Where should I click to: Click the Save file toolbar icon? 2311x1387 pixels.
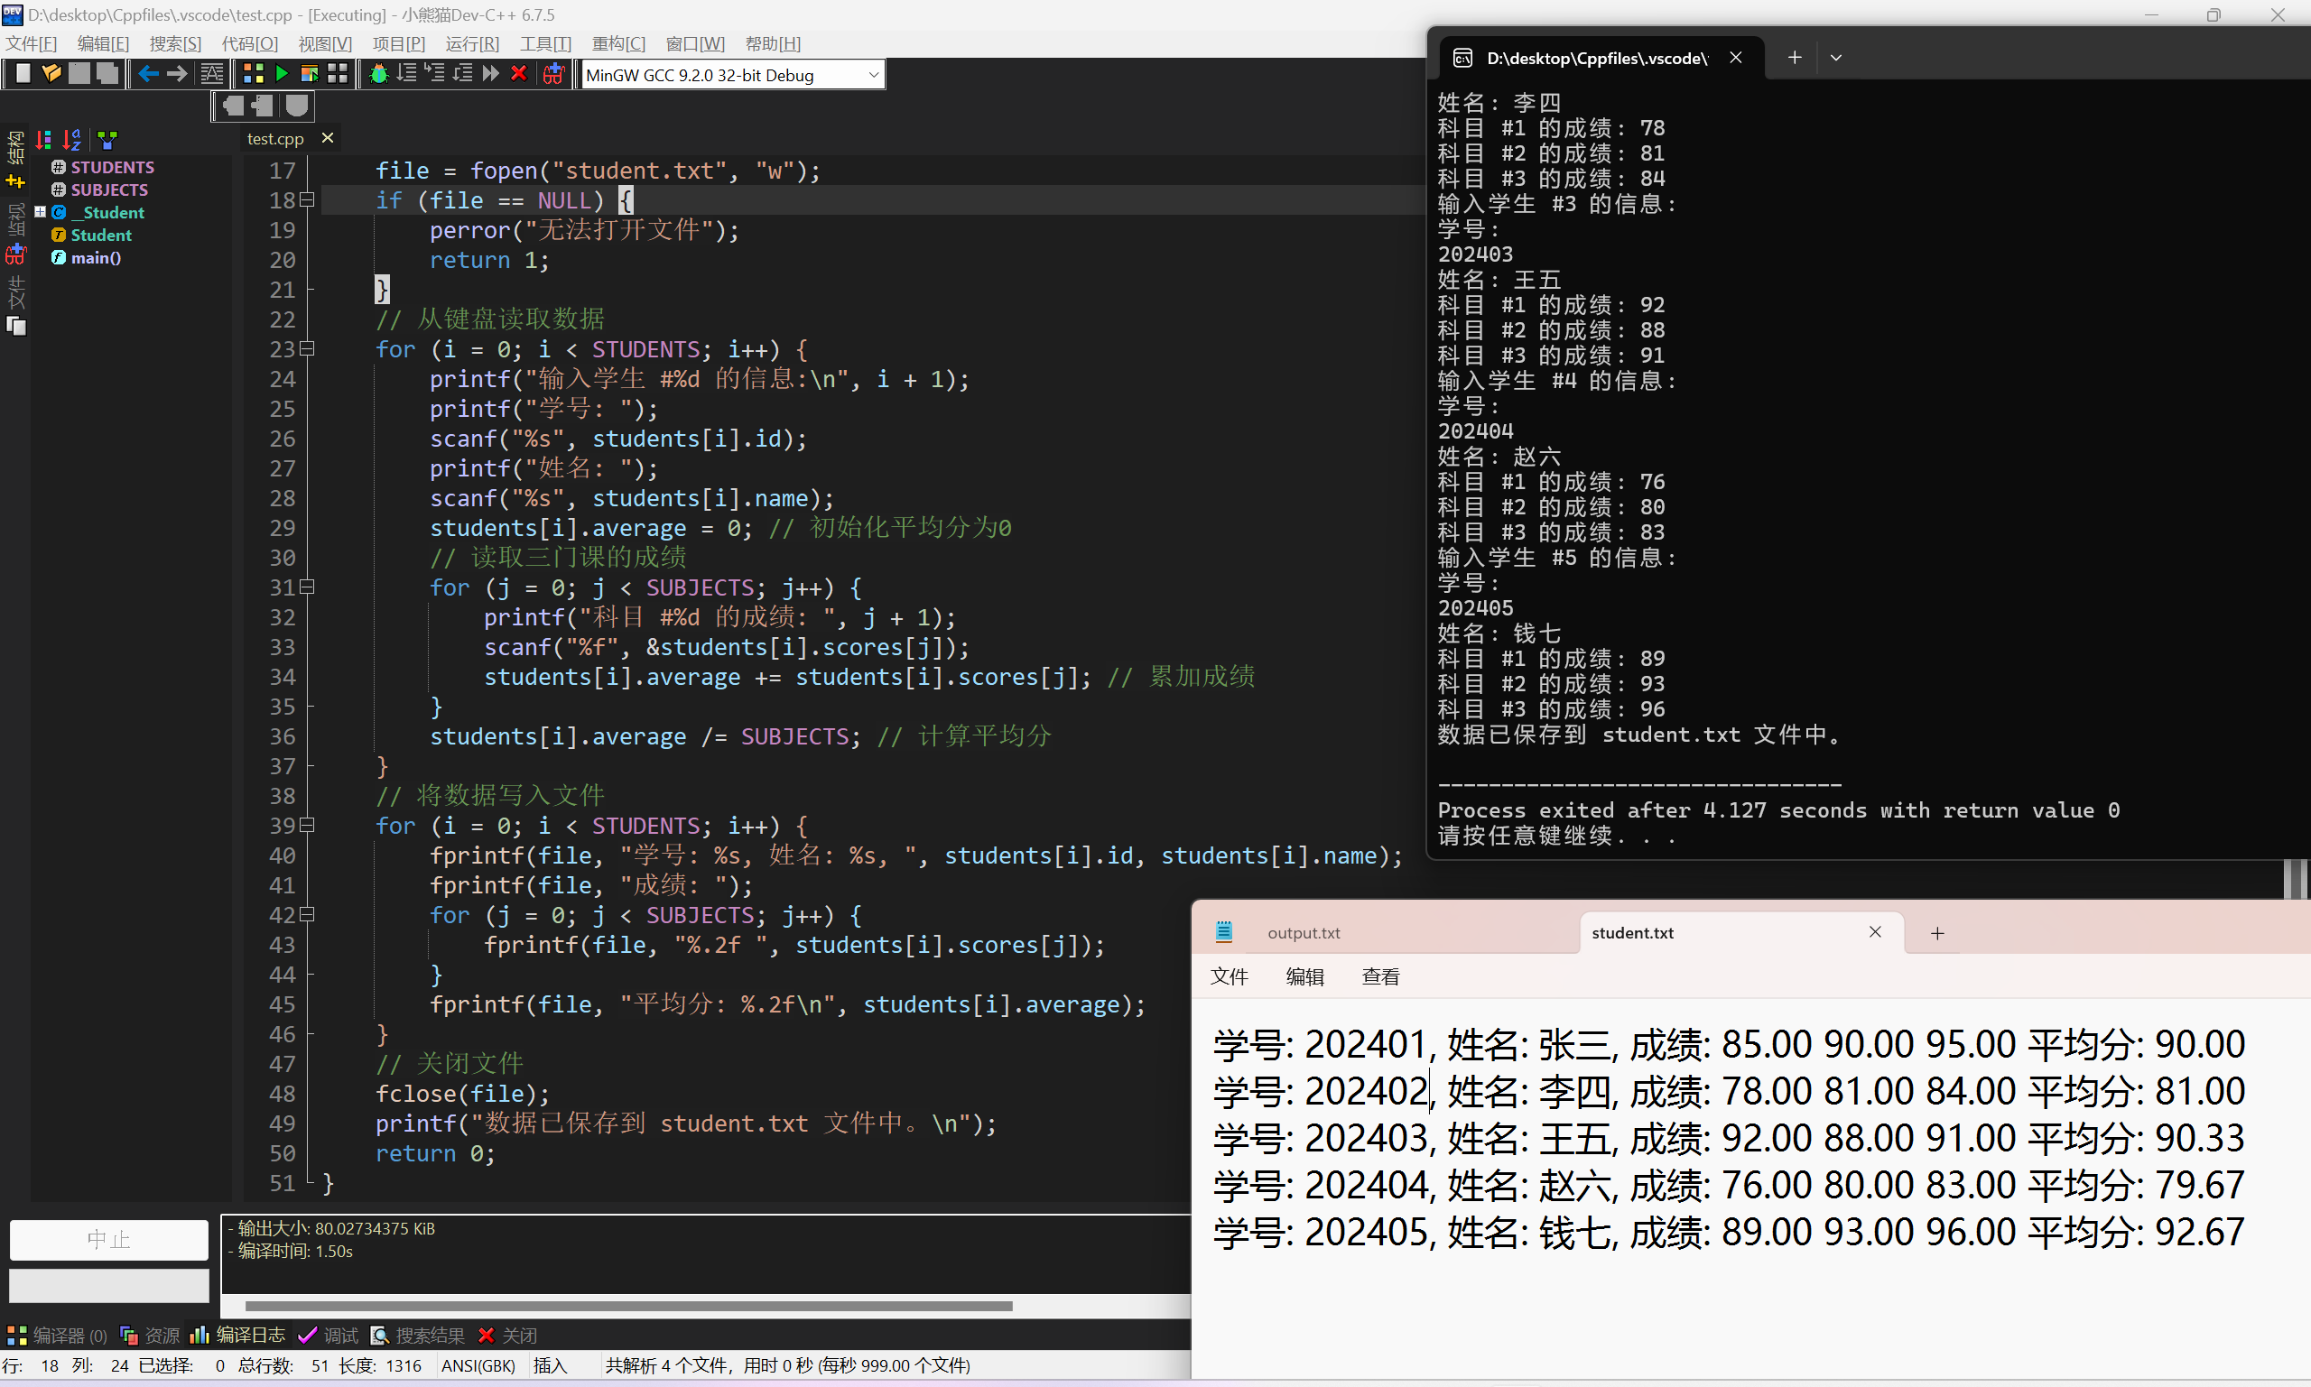tap(79, 74)
